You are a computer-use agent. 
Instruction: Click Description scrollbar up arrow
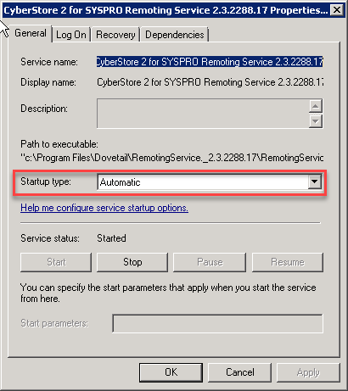[316, 106]
